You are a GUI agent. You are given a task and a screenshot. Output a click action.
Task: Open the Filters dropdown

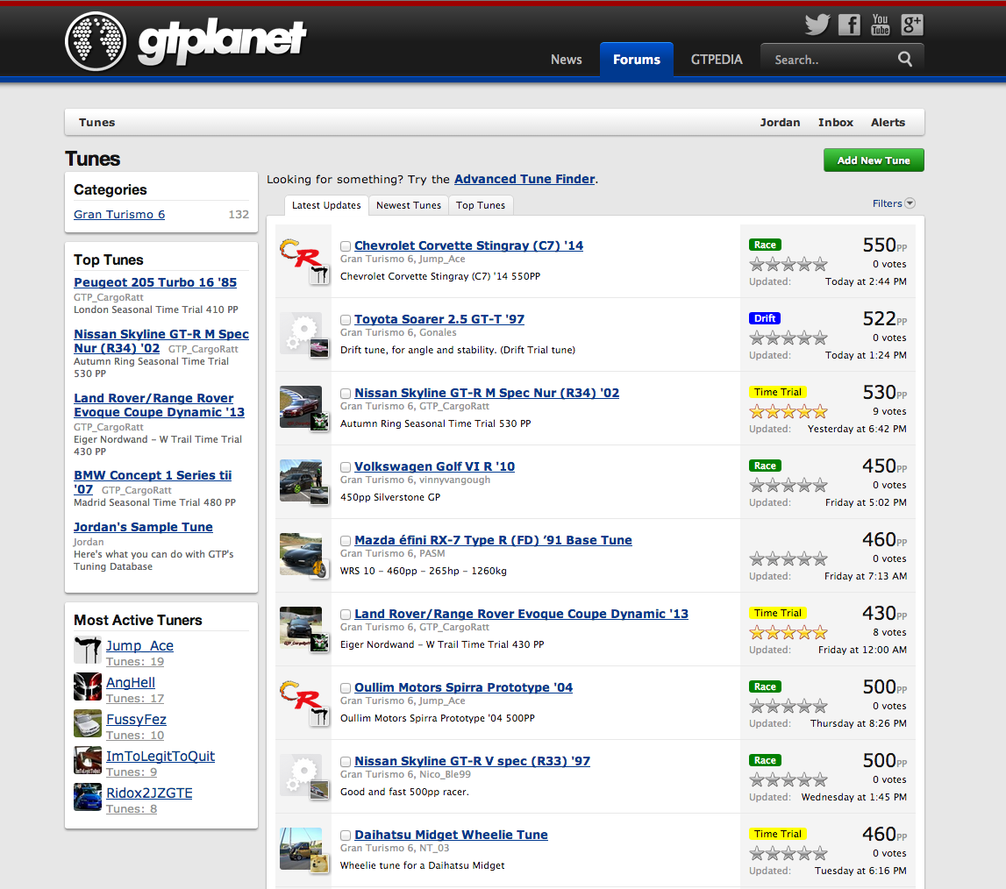click(893, 203)
